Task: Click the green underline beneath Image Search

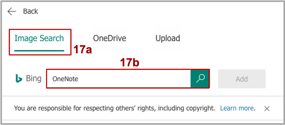Action: (x=39, y=50)
